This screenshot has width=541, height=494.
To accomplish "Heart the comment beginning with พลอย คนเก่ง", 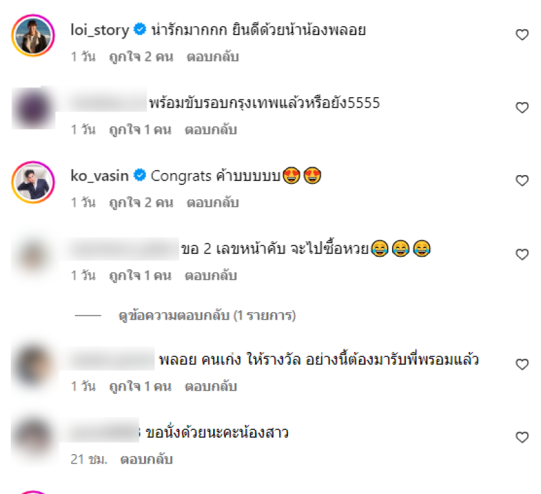I will click(522, 364).
